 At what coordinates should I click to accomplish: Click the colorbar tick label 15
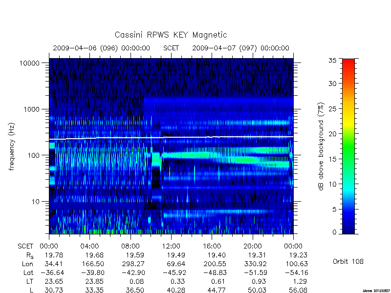tap(332, 159)
